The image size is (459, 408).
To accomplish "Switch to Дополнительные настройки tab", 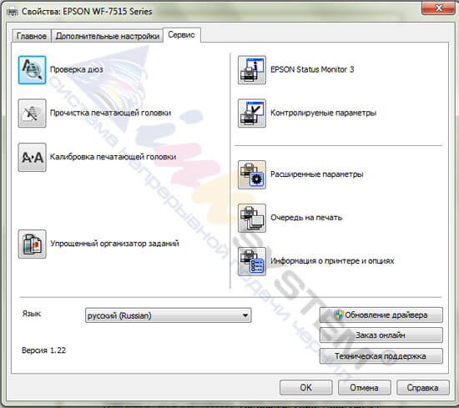I will (x=108, y=36).
